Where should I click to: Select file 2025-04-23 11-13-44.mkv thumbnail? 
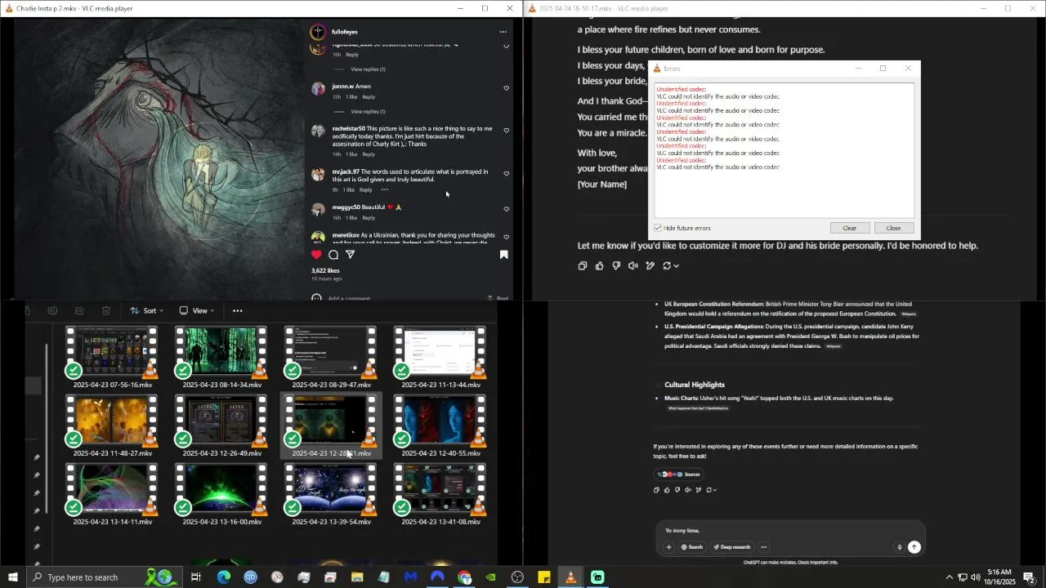(x=440, y=351)
